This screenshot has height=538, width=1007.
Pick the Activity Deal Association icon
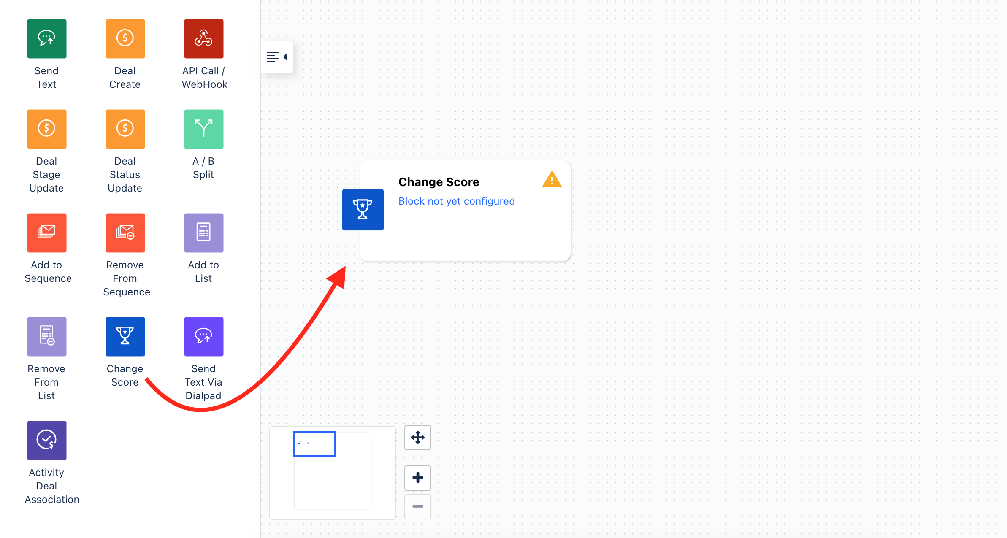(x=47, y=441)
